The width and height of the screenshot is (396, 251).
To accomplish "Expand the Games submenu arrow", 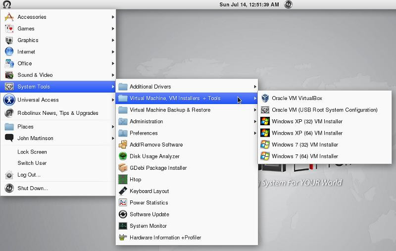I will click(113, 29).
